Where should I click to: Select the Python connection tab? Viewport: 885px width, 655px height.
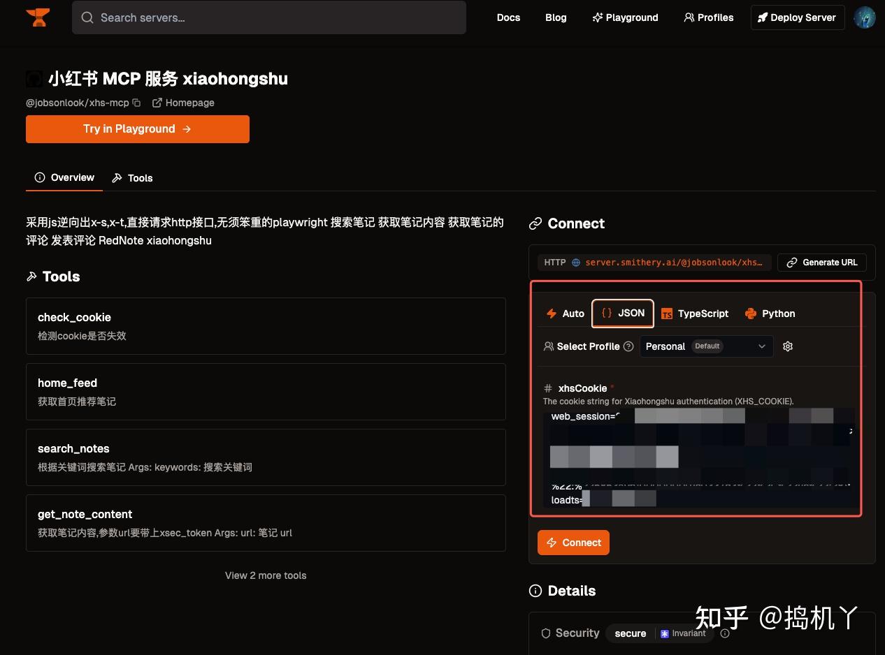[770, 314]
